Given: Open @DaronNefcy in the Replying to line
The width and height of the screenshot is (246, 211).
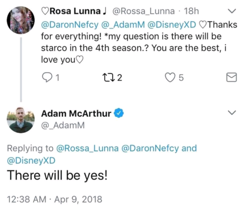Looking at the screenshot, I should pyautogui.click(x=150, y=148).
